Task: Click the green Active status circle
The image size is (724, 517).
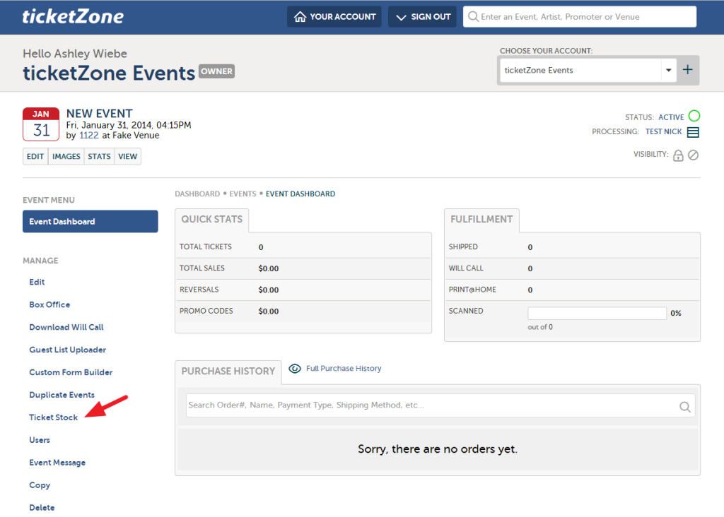Action: coord(694,116)
